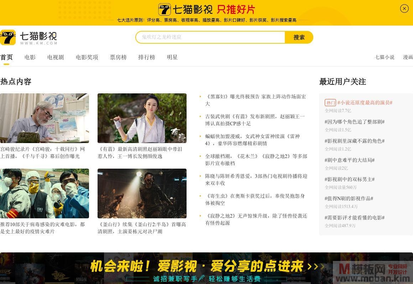Select the 排行榜 tab
The width and height of the screenshot is (413, 284).
click(x=147, y=57)
